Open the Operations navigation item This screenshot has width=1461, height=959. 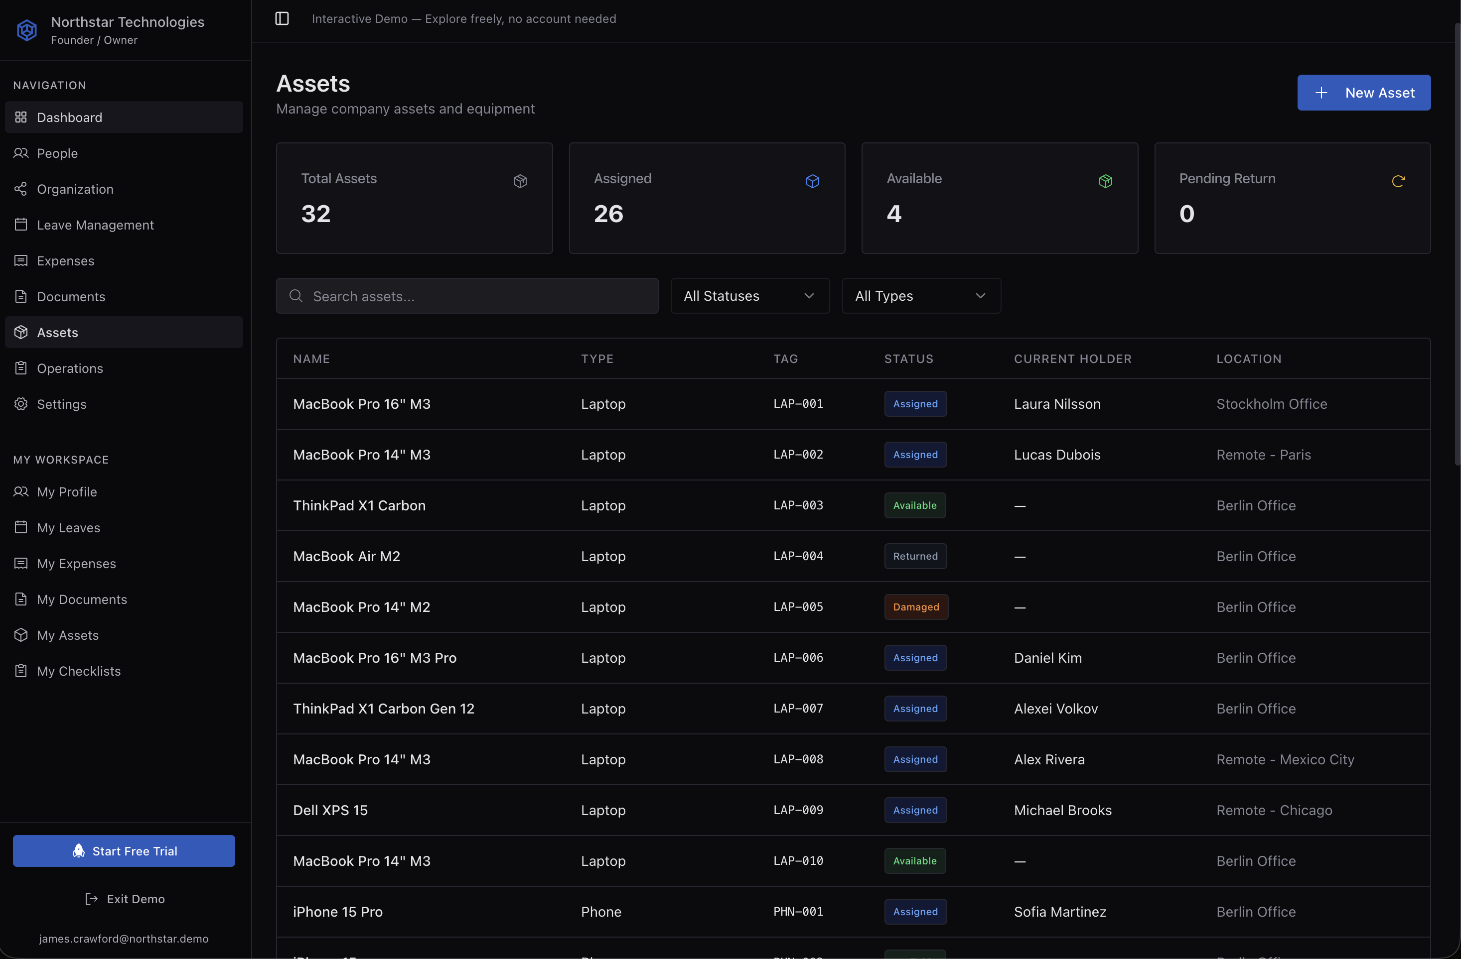coord(70,368)
